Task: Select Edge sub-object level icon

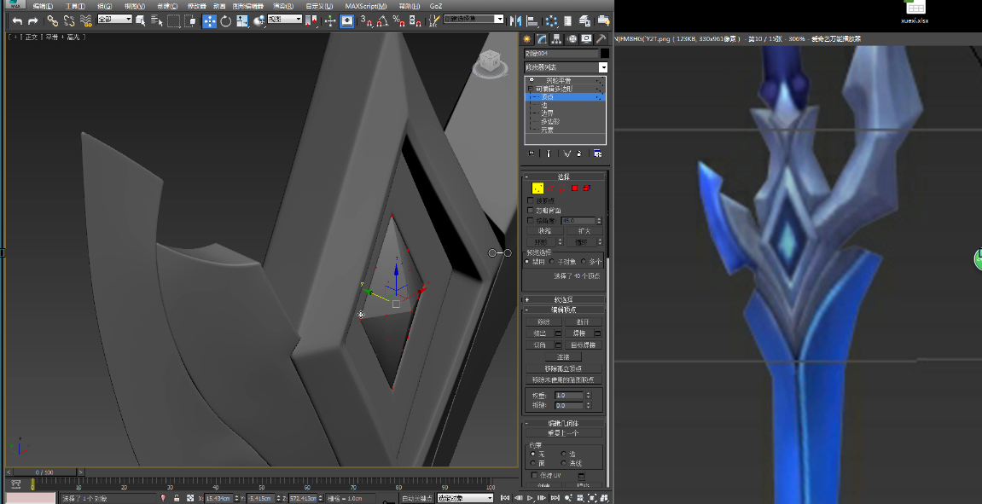Action: [x=550, y=188]
